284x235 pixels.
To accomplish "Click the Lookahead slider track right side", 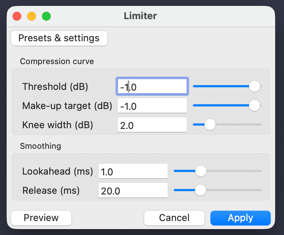I will pyautogui.click(x=254, y=171).
